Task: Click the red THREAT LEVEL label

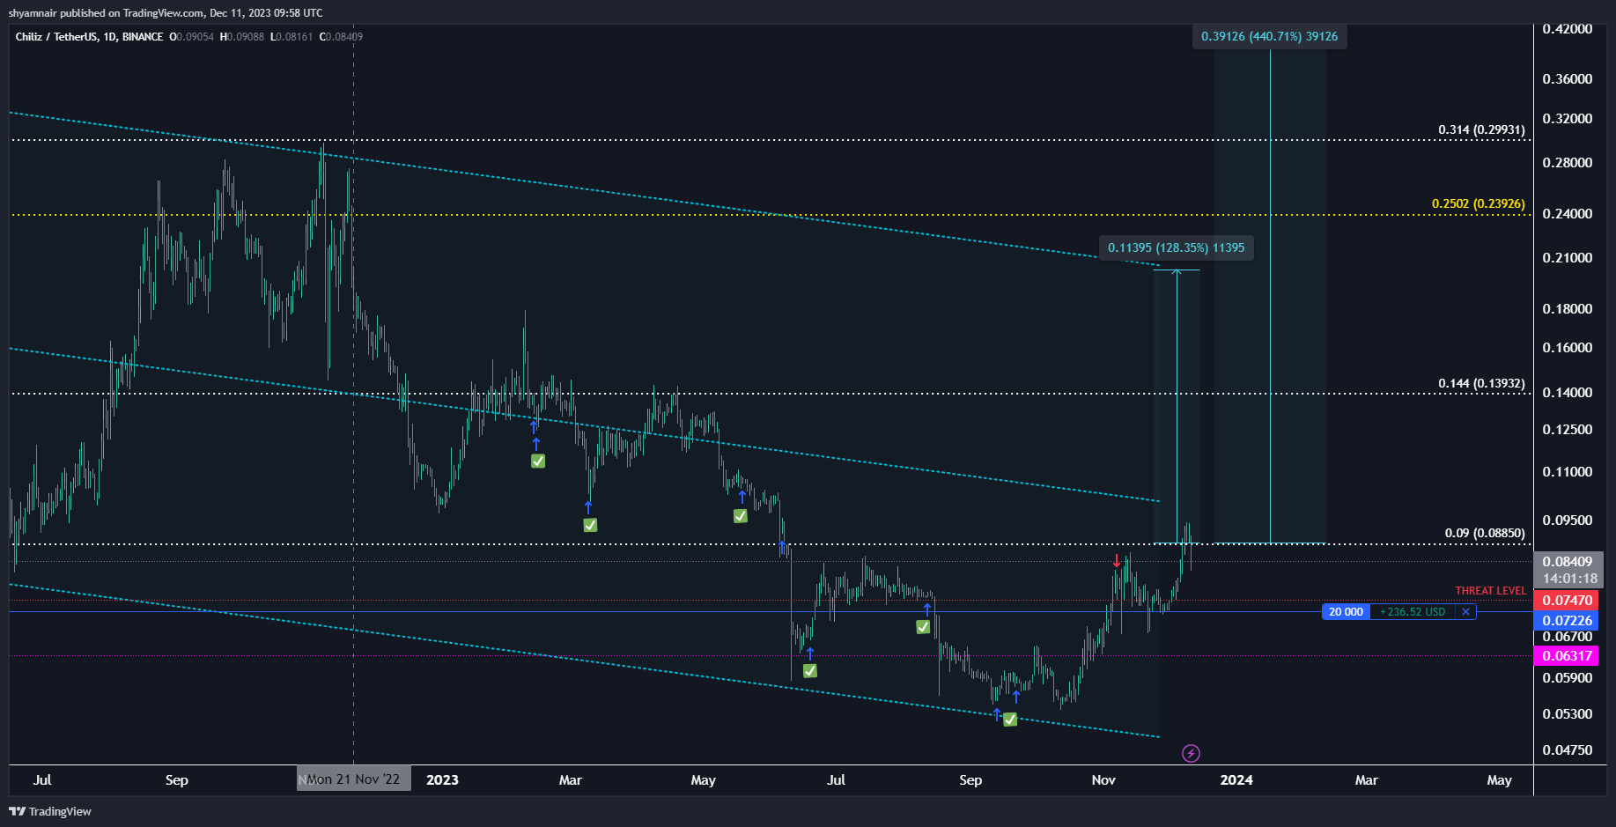Action: [x=1490, y=590]
